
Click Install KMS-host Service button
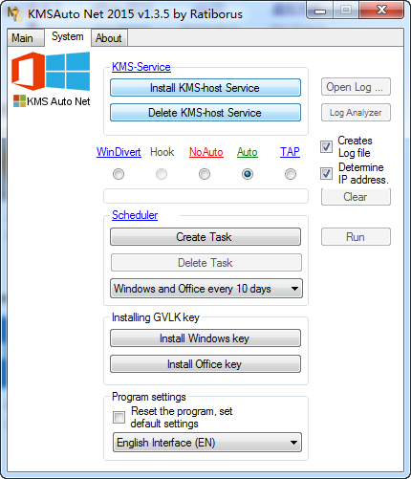205,88
